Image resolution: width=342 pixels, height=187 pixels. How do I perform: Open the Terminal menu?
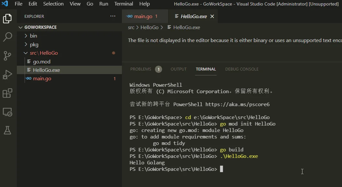tap(124, 4)
